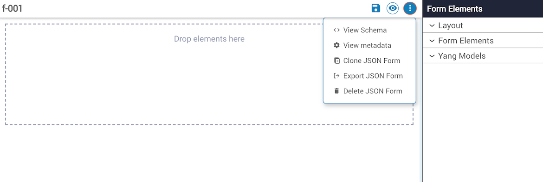Image resolution: width=543 pixels, height=182 pixels.
Task: Click the copy icon beside Clone JSON Form
Action: [336, 61]
